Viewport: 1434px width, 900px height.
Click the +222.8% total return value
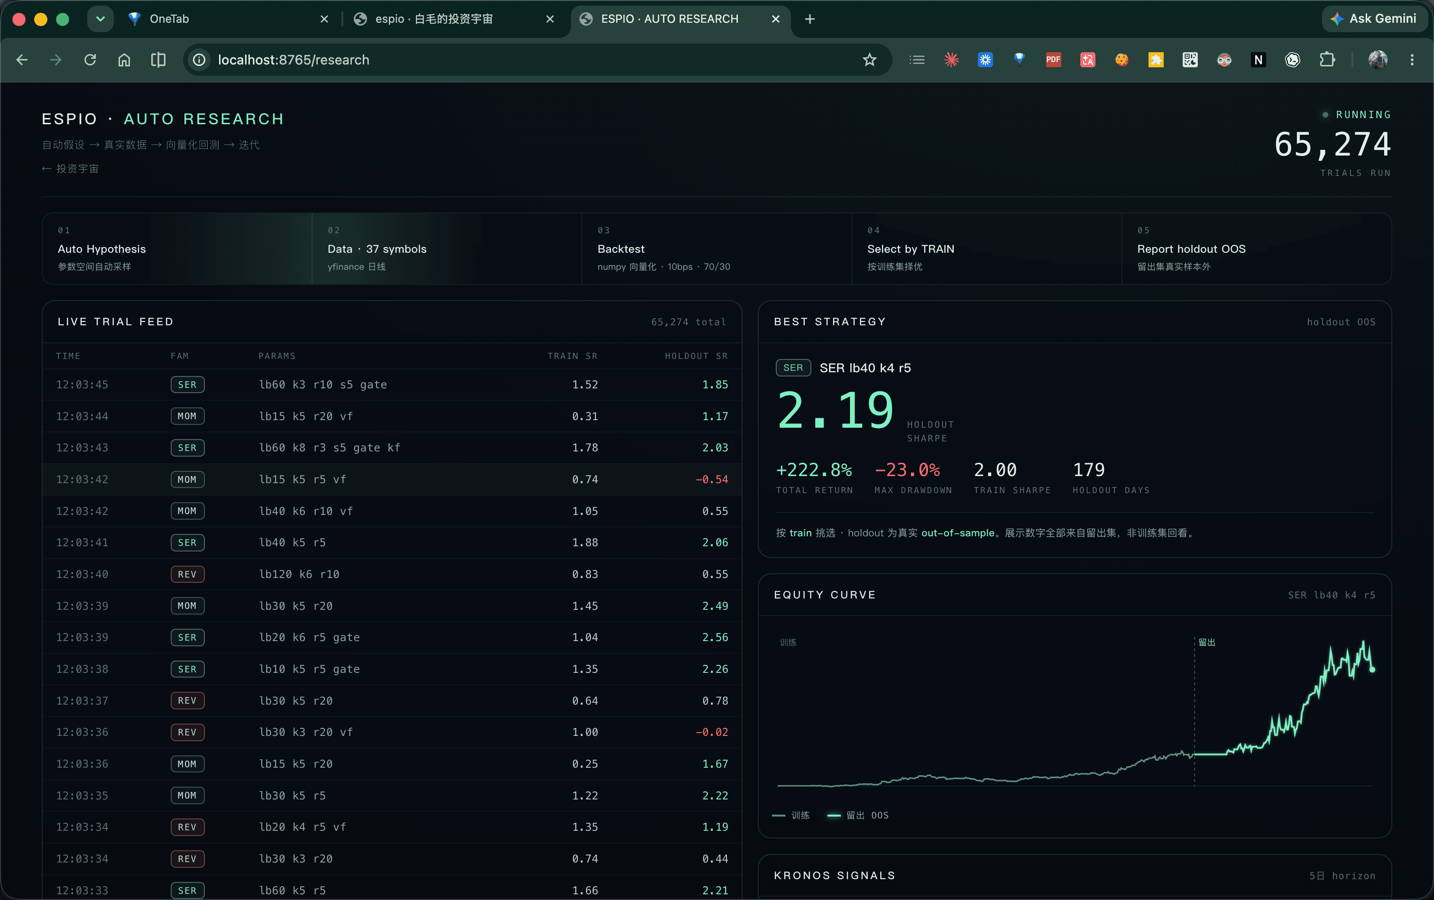point(814,469)
